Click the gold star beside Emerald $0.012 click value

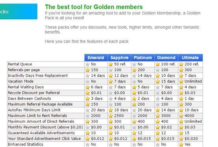coord(87,139)
